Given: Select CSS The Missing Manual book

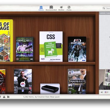Looking at the screenshot, I should pyautogui.click(x=51, y=46).
